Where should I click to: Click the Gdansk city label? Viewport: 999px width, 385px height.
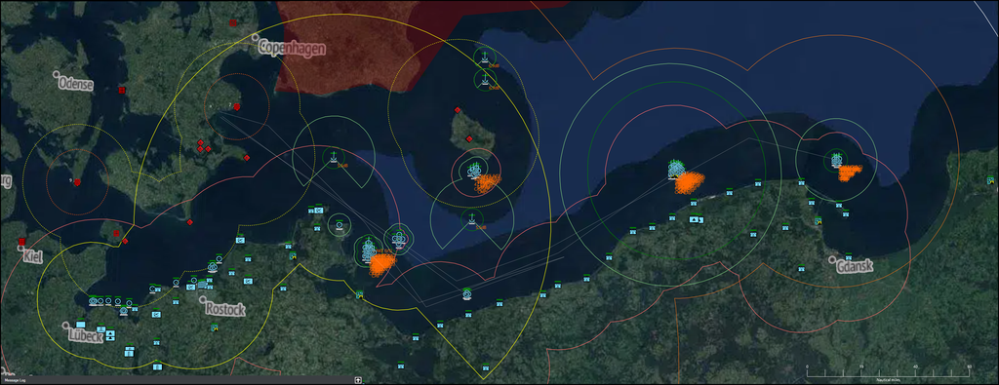click(x=855, y=265)
